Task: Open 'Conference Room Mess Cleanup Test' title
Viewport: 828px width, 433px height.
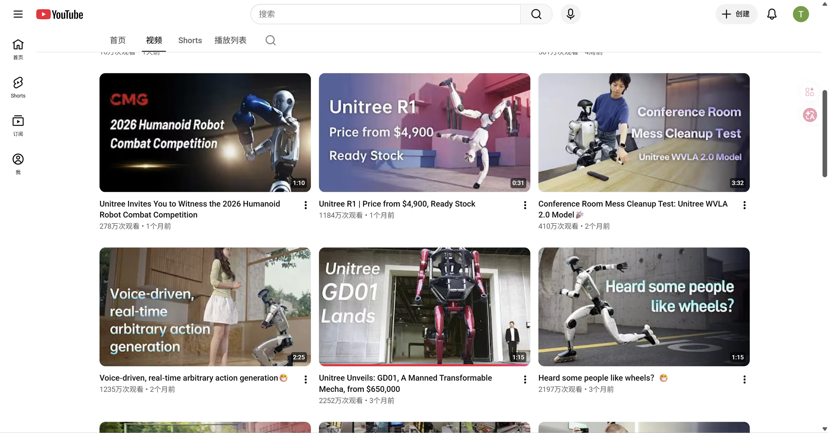Action: click(633, 209)
